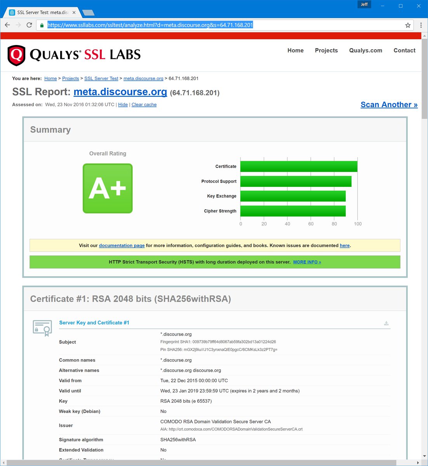The width and height of the screenshot is (428, 466).
Task: Click the SSL Server Test breadcrumb
Action: click(101, 78)
